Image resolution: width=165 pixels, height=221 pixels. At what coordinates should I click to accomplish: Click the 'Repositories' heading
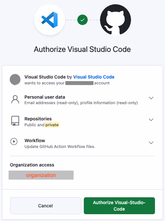[x=38, y=119]
